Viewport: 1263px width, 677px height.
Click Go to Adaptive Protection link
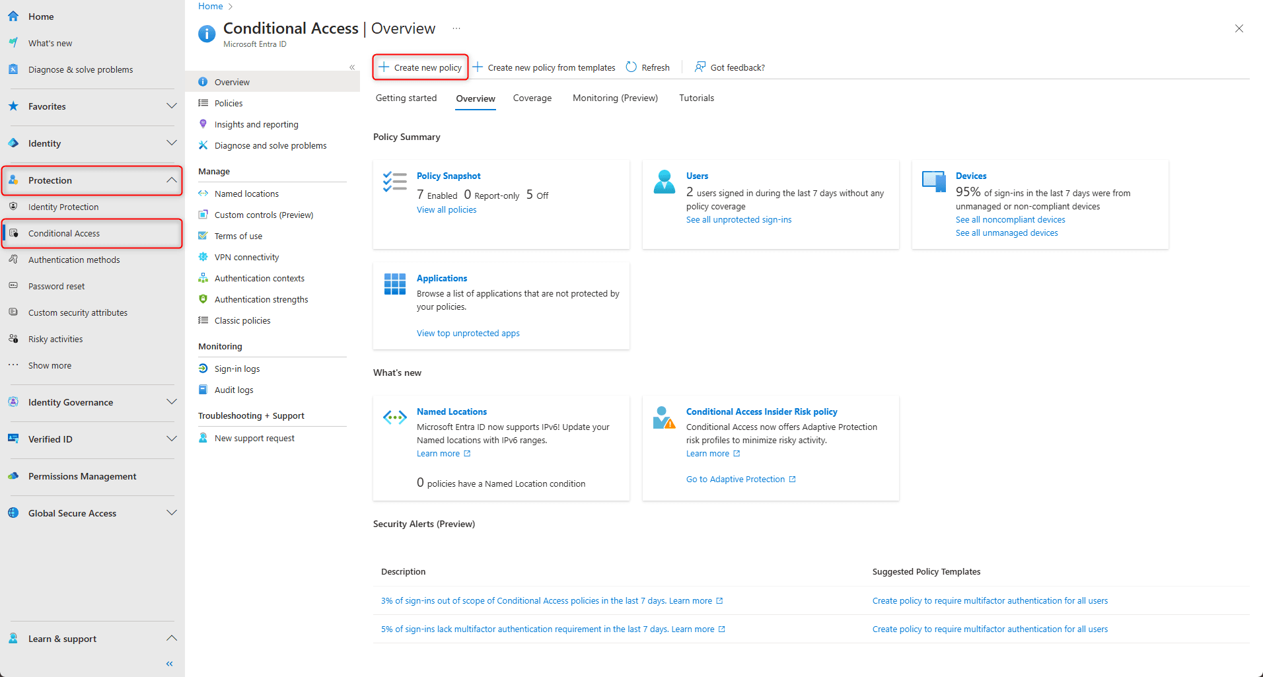(x=740, y=479)
